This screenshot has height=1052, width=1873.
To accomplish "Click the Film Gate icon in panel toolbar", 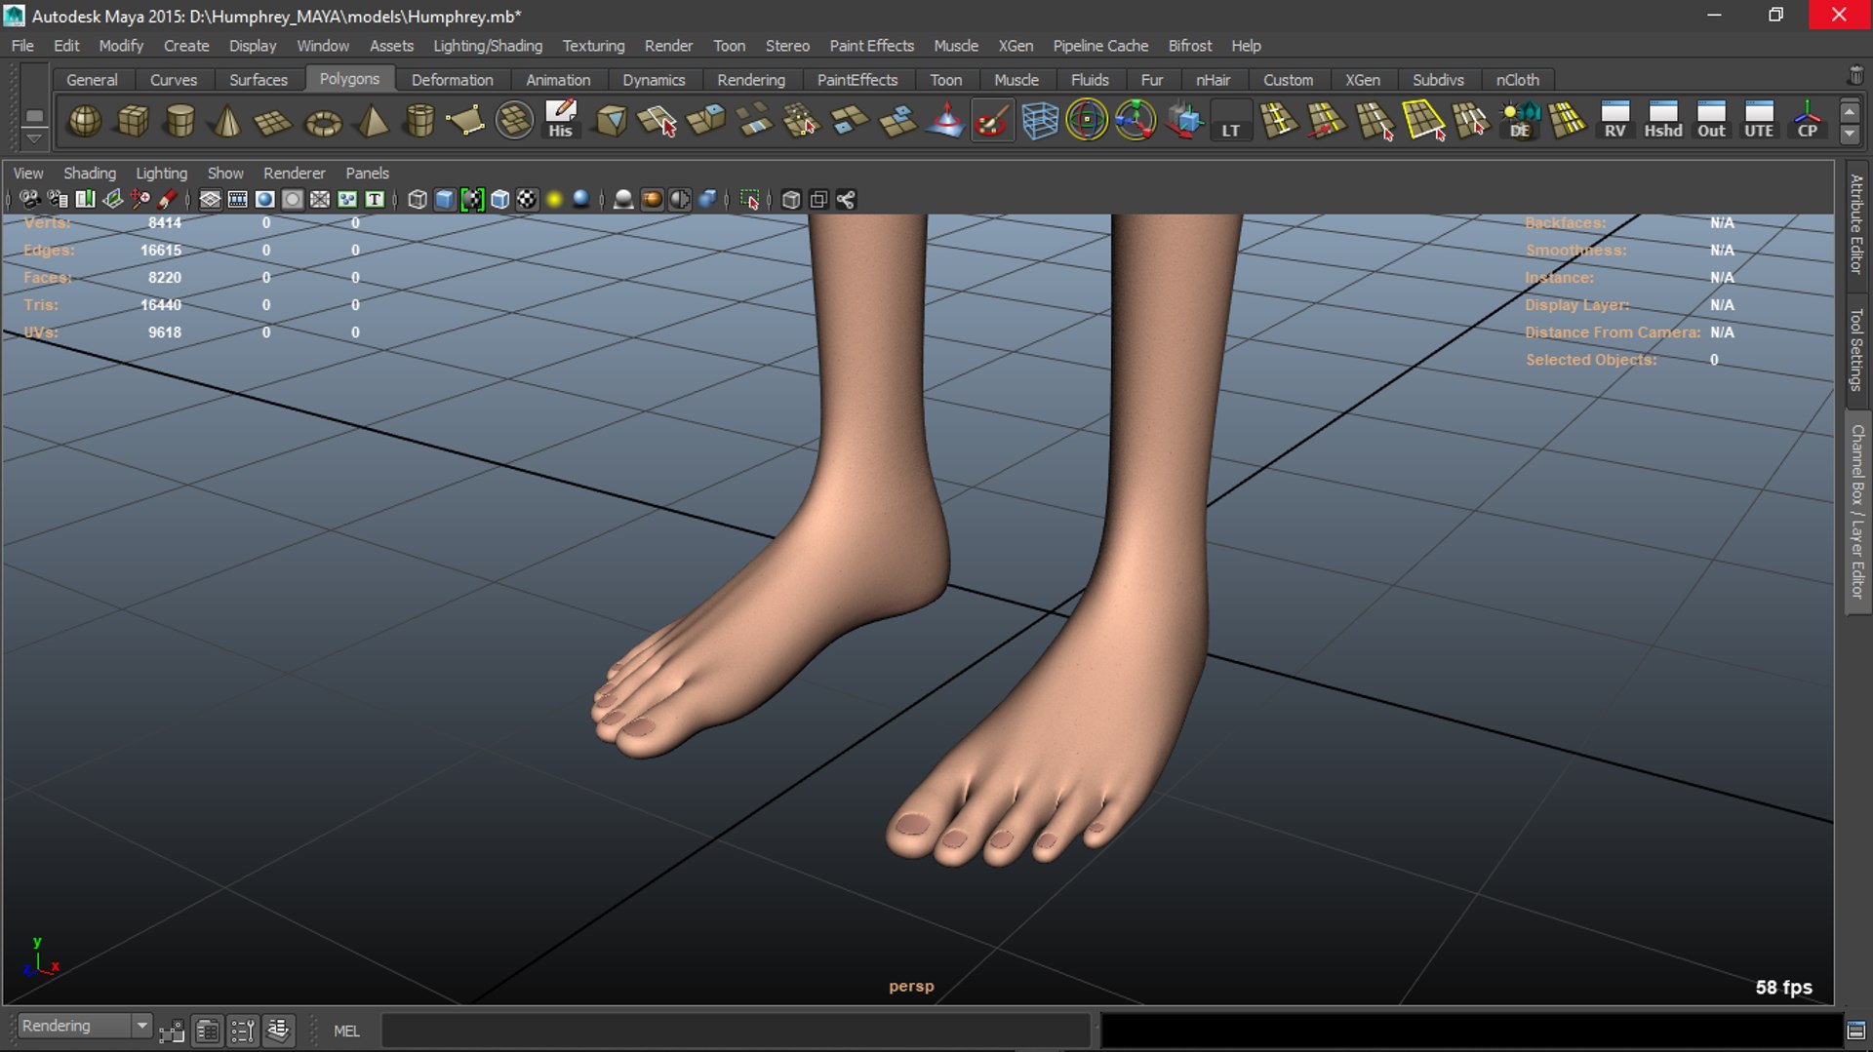I will click(237, 200).
